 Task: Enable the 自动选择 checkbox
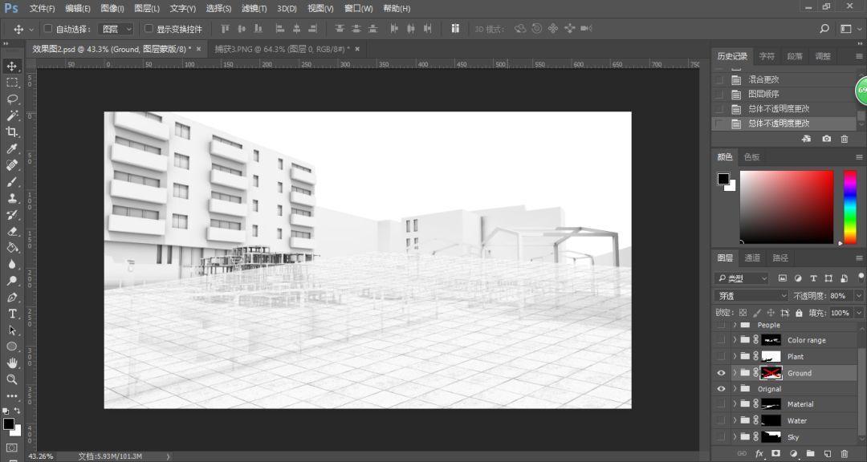click(x=48, y=29)
